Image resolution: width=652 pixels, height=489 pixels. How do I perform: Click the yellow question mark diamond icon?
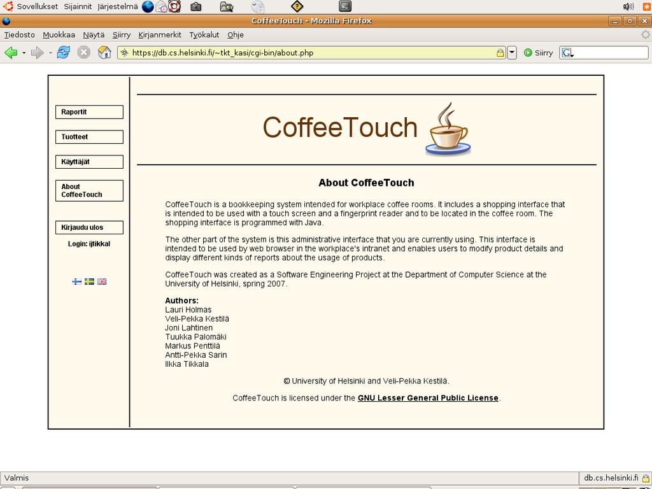(x=297, y=6)
